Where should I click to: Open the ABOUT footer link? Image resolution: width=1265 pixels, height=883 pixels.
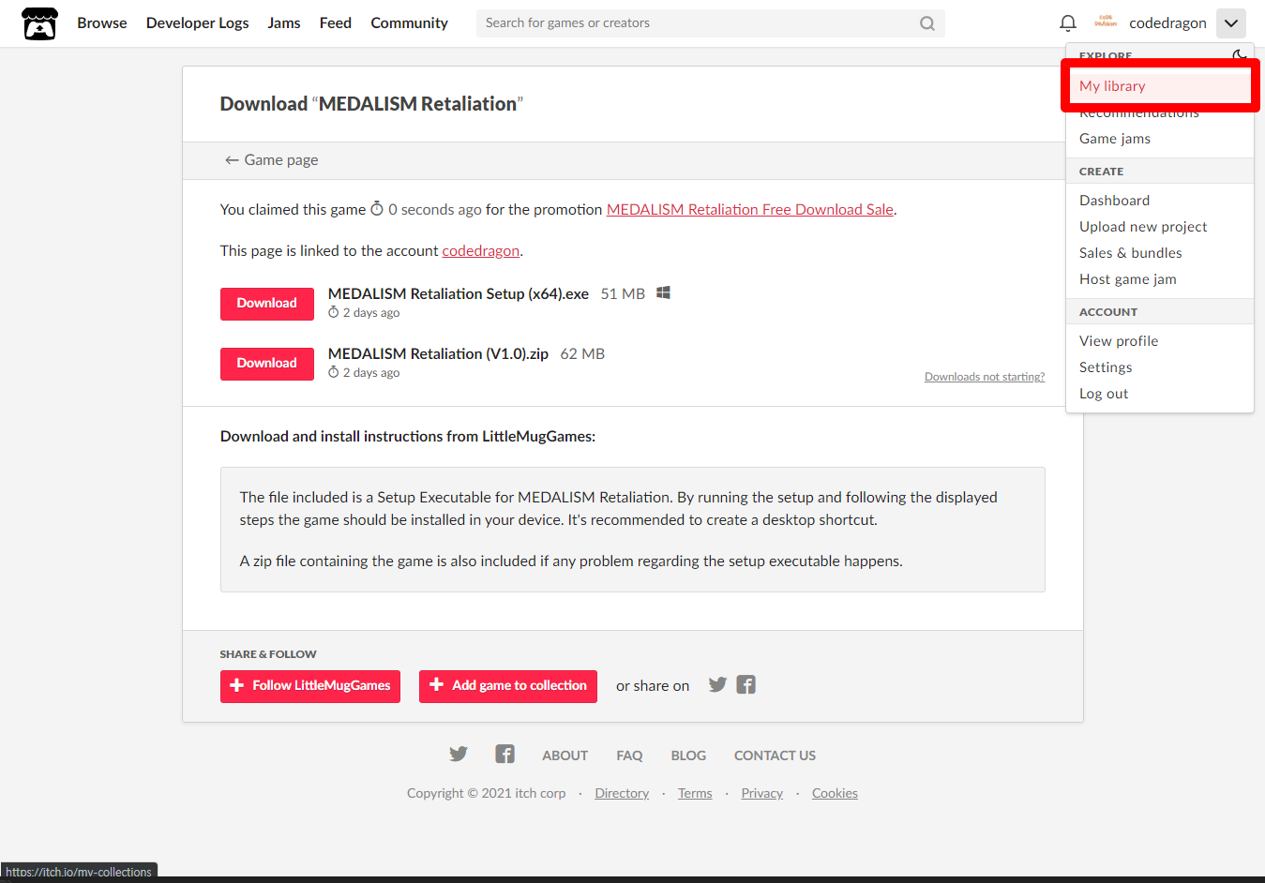pos(565,756)
